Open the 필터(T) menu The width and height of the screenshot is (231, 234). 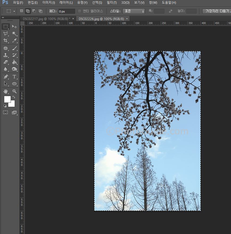[112, 3]
